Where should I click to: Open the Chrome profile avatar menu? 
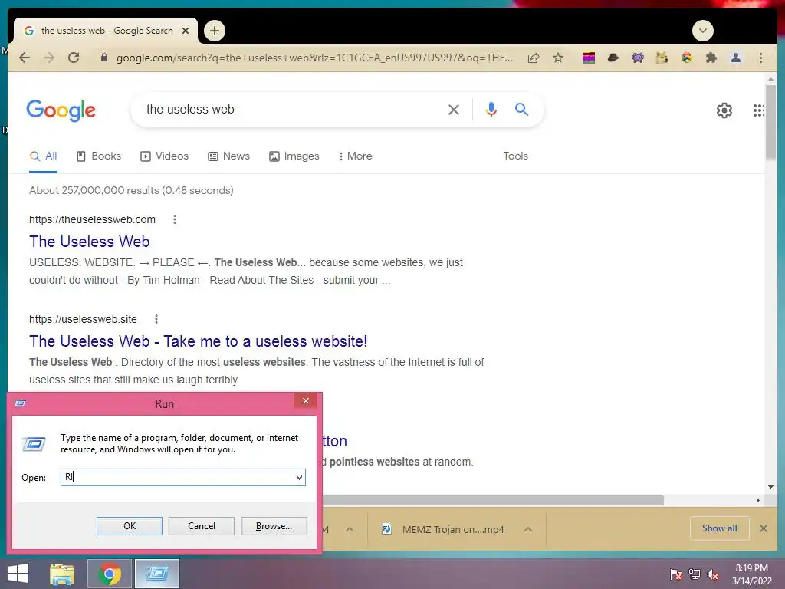tap(735, 58)
